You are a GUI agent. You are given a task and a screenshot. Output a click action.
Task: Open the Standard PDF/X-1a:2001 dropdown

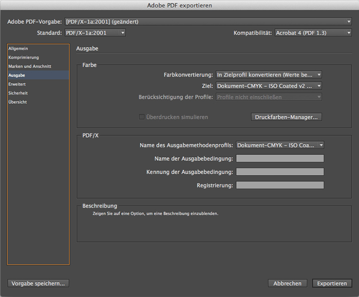coord(95,33)
